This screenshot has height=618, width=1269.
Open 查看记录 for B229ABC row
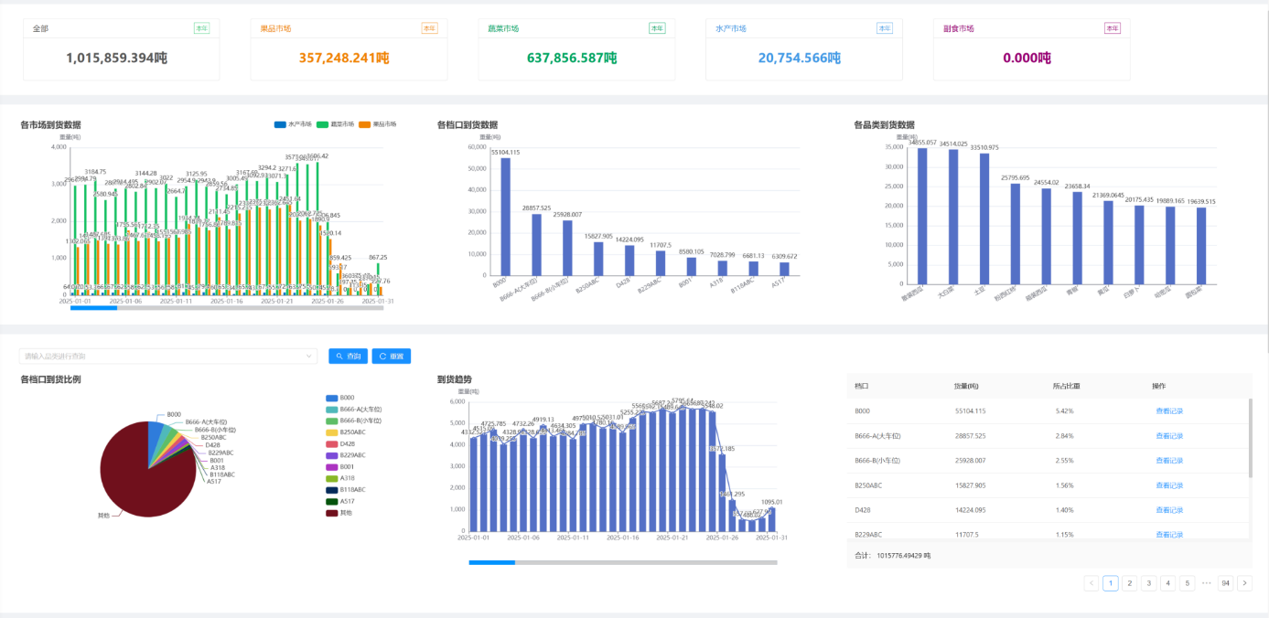[x=1169, y=534]
